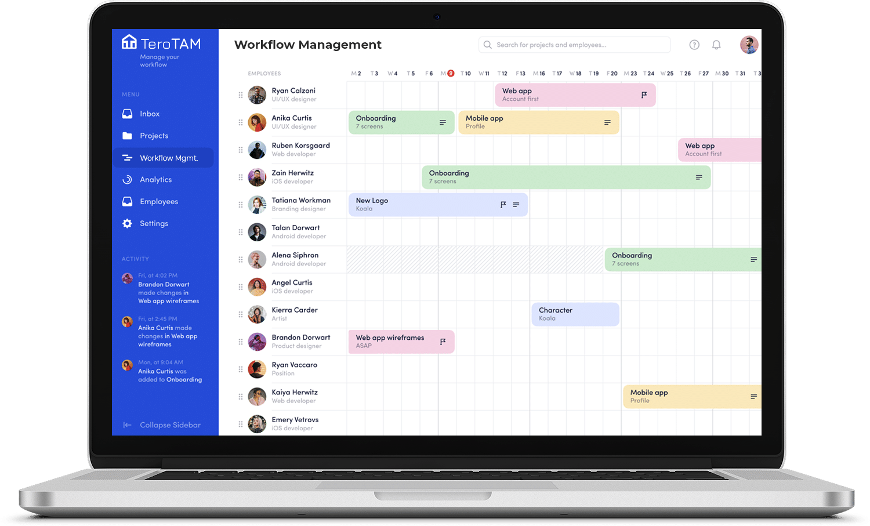Navigate to the Employees section
Viewport: 870px width, 526px height.
[x=158, y=201]
